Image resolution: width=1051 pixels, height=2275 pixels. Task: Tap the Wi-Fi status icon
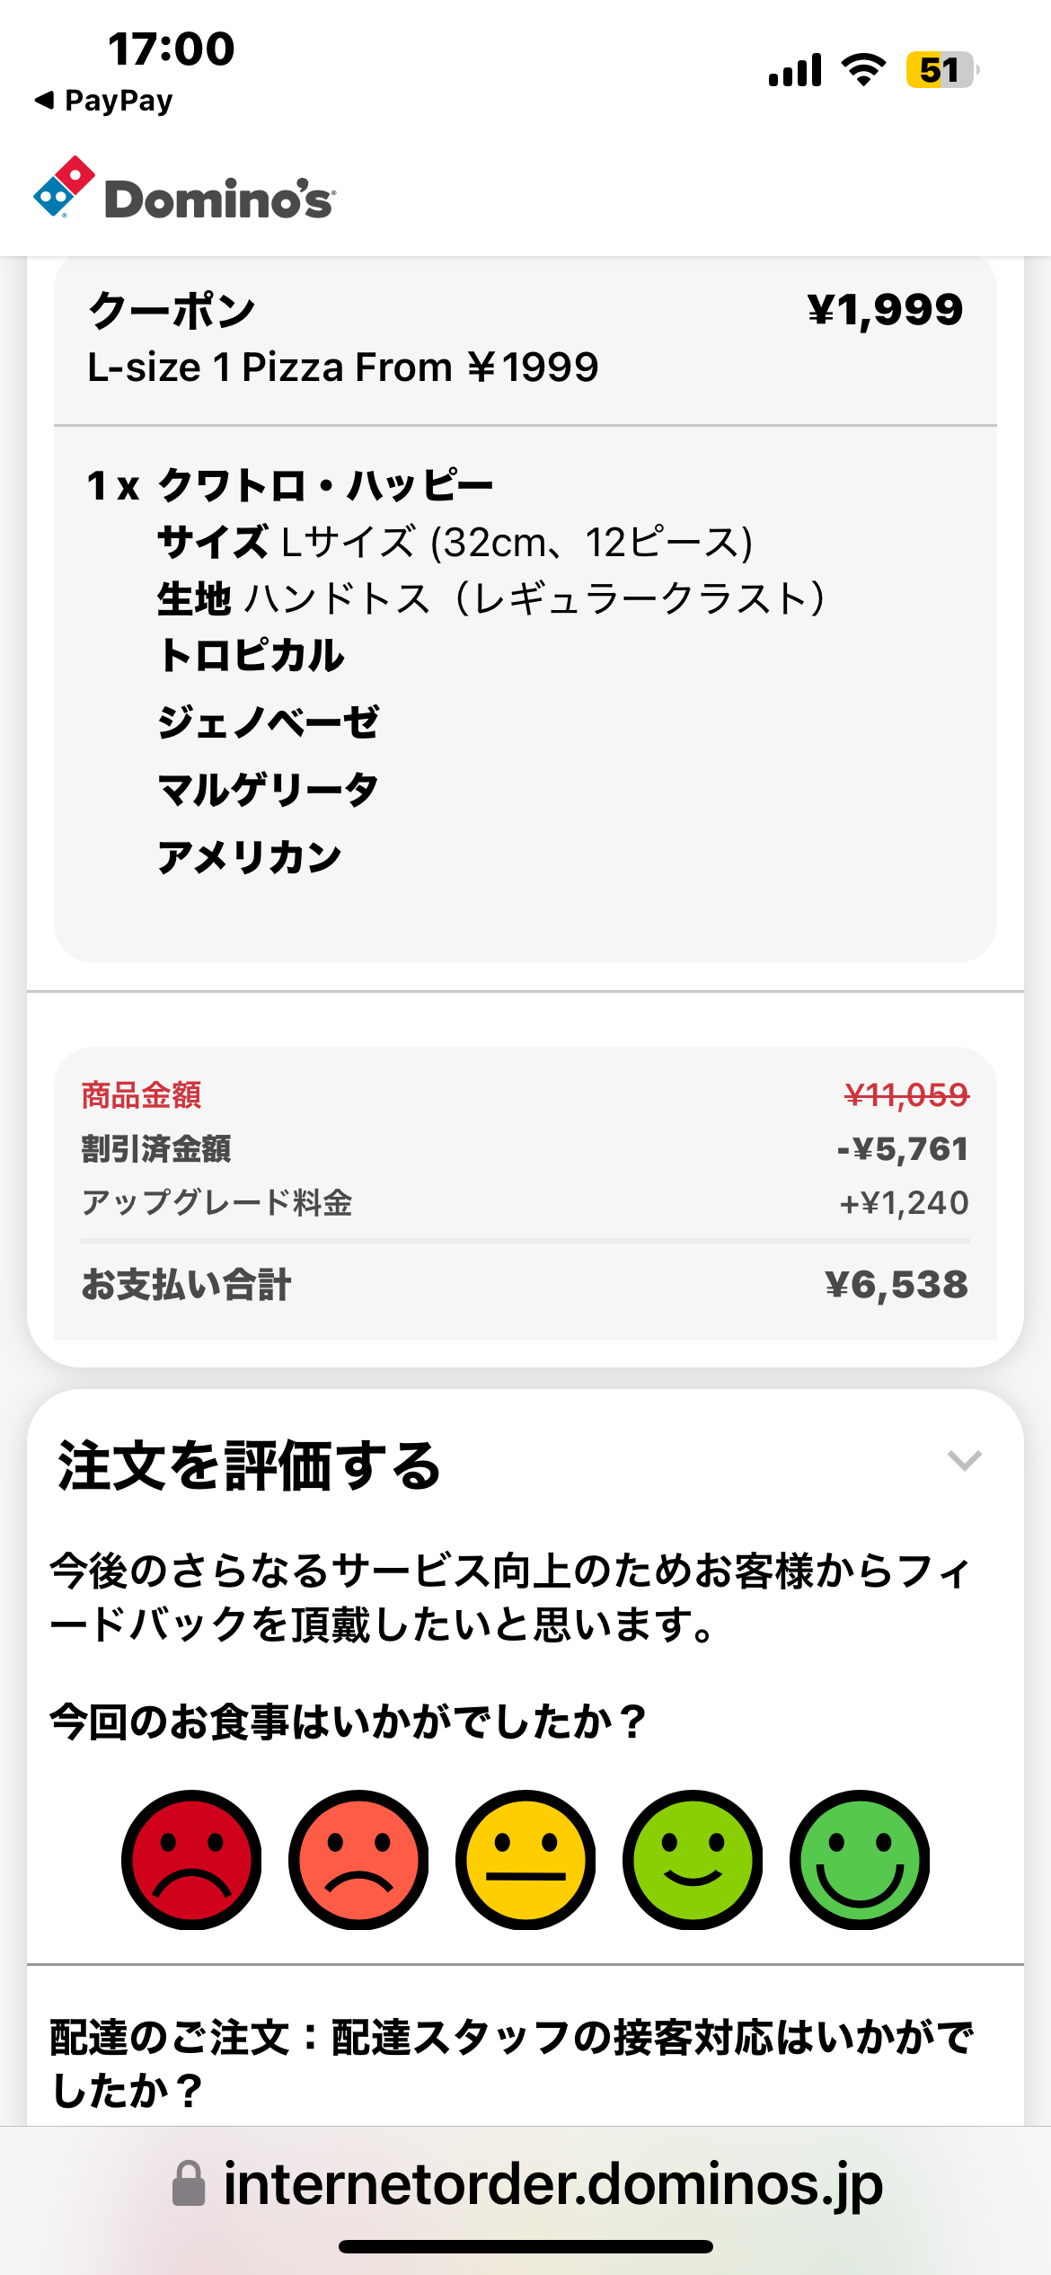[863, 70]
